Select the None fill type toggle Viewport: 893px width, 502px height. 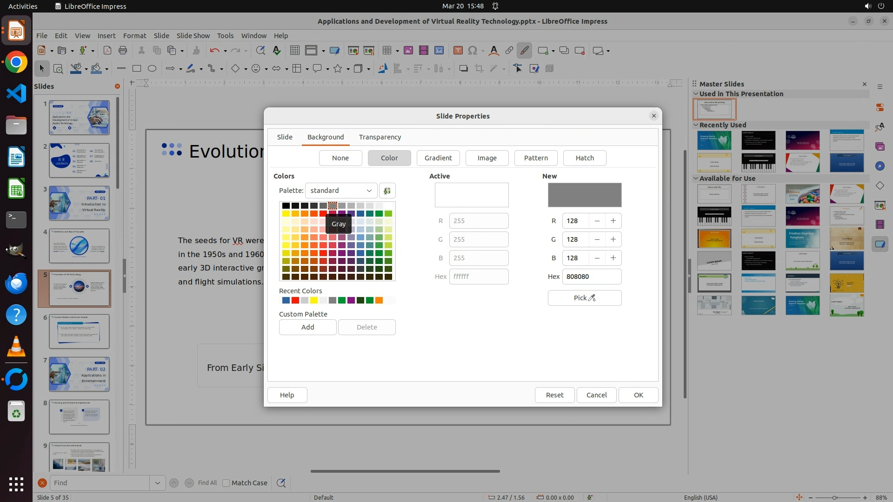[340, 158]
